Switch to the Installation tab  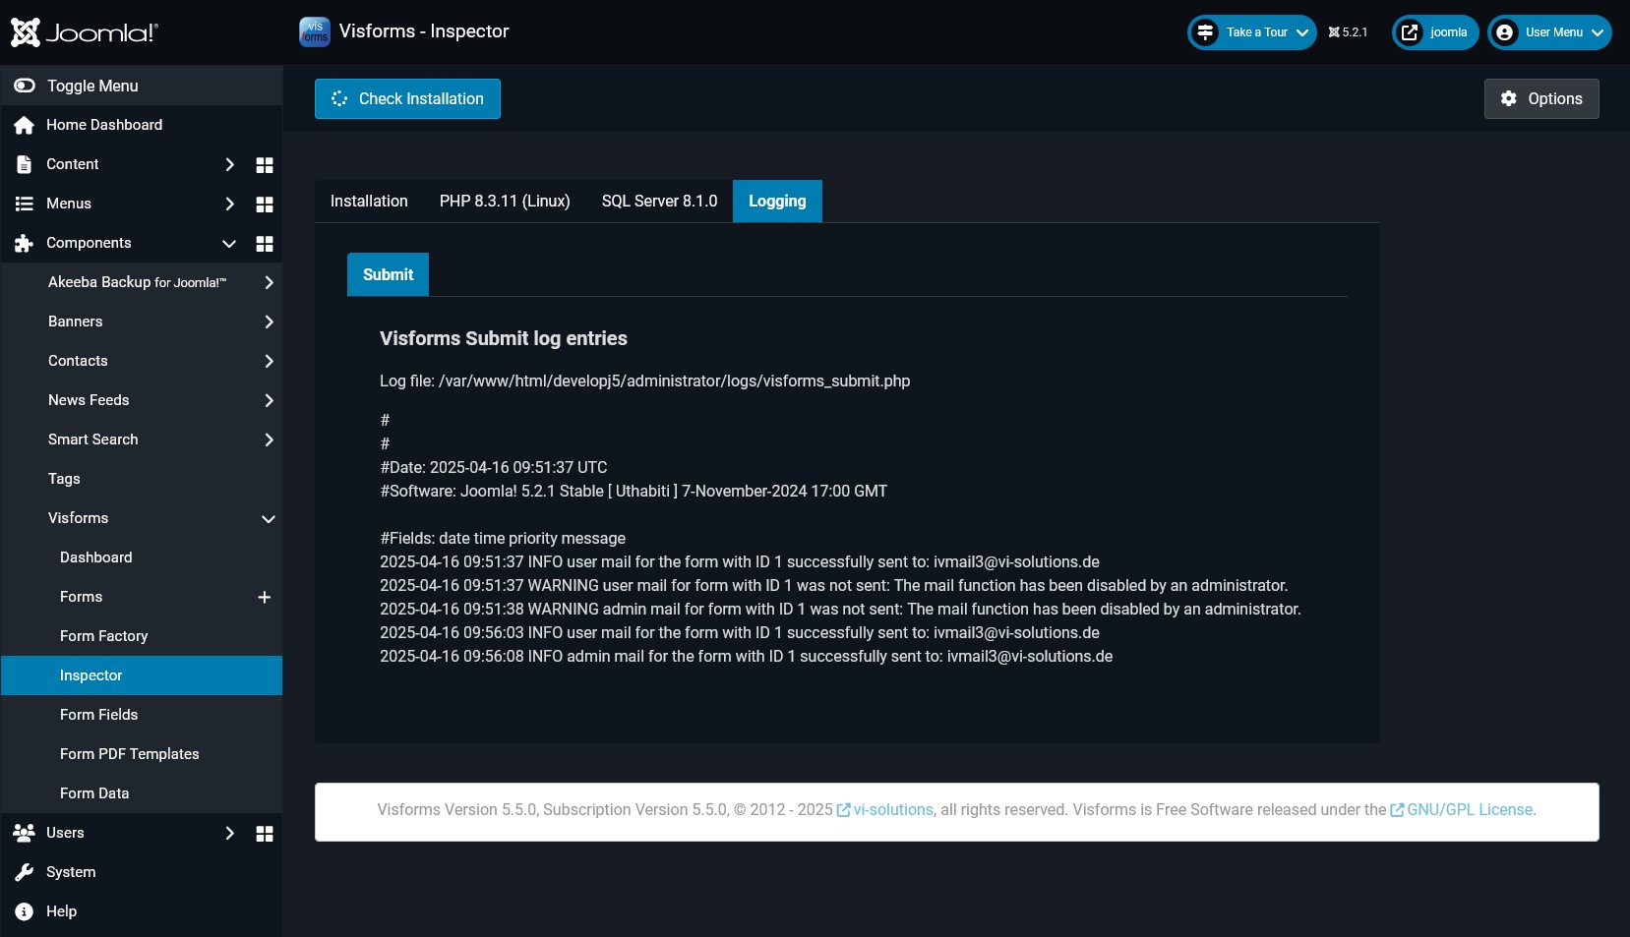(x=369, y=201)
